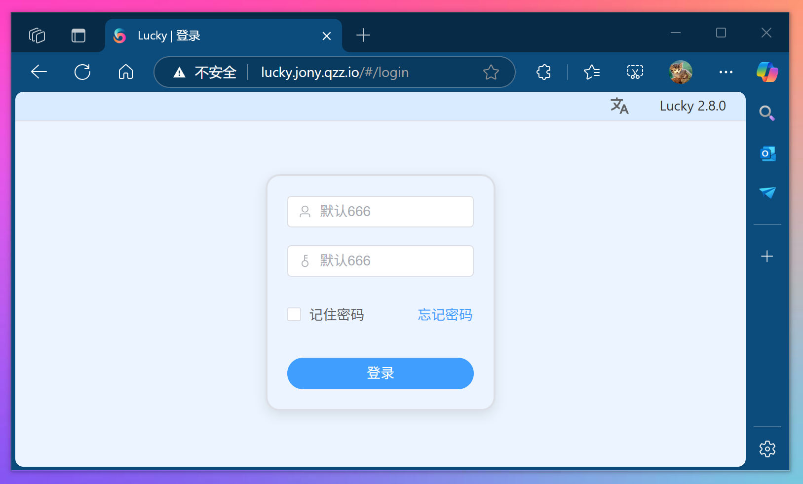This screenshot has height=484, width=803.
Task: Open the favorites list icon
Action: (592, 72)
